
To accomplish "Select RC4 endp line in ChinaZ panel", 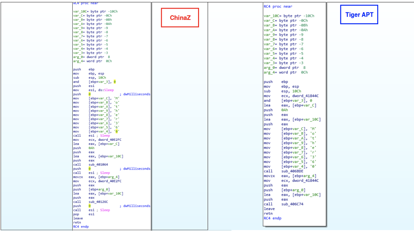I will pyautogui.click(x=81, y=227).
